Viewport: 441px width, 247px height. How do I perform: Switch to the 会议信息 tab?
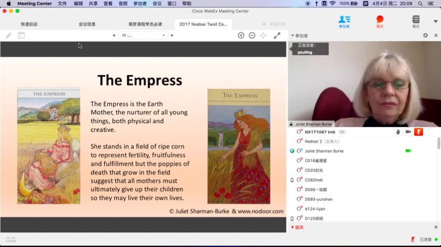pyautogui.click(x=87, y=24)
